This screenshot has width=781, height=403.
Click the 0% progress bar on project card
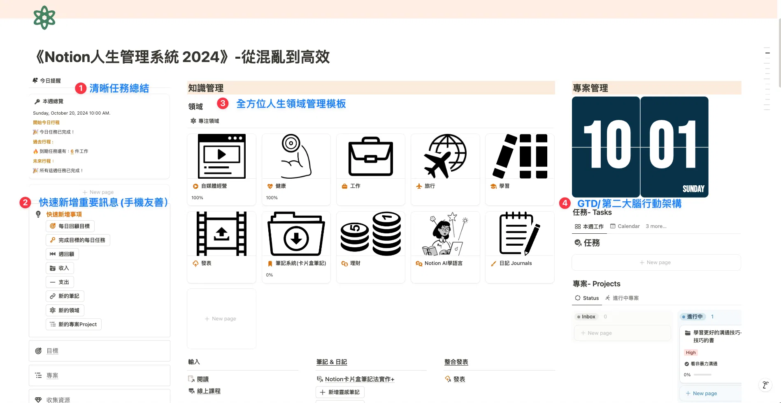702,375
